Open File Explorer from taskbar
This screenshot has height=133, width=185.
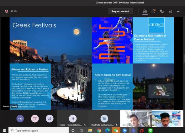click(90, 130)
